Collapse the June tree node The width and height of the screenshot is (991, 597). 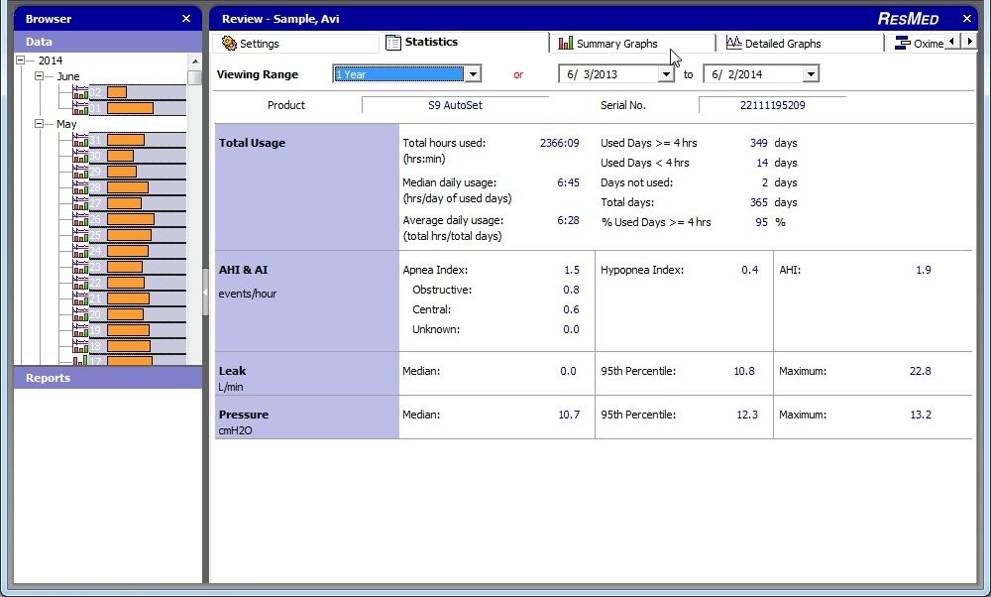40,76
